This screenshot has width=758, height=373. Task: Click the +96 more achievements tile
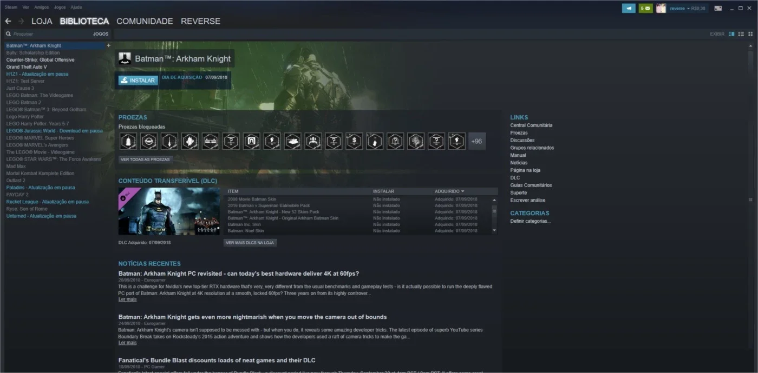(476, 141)
